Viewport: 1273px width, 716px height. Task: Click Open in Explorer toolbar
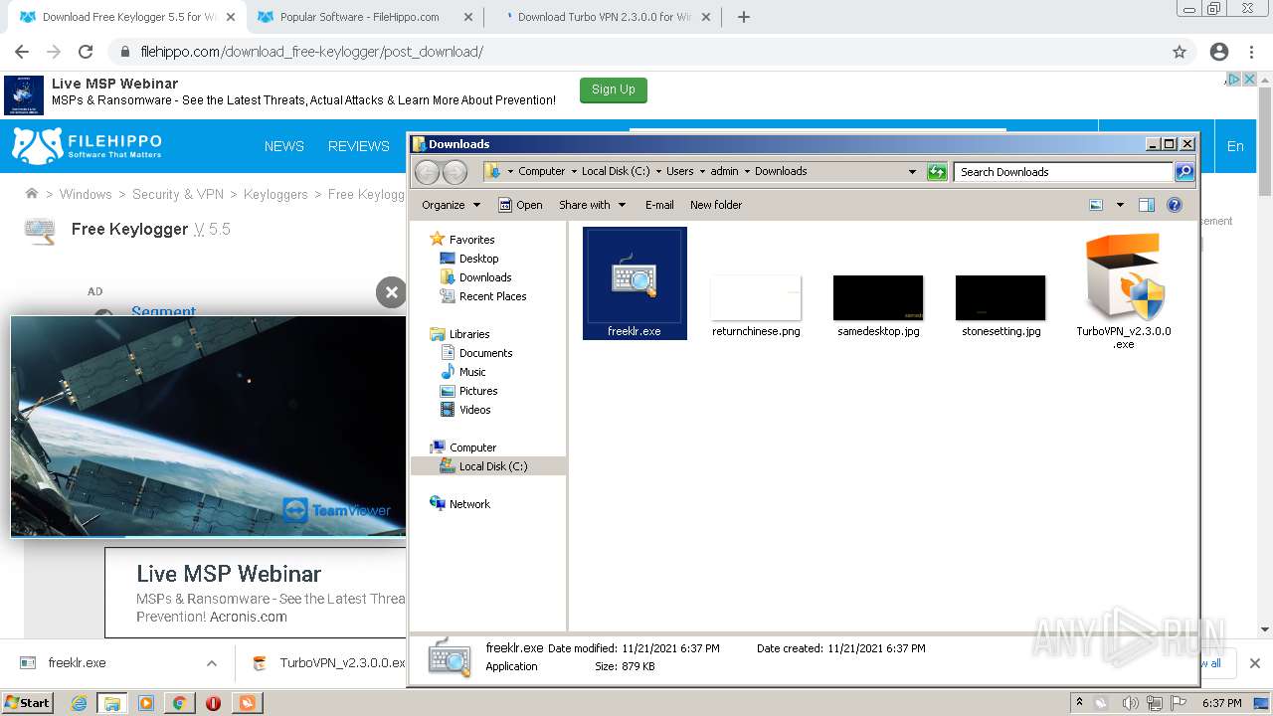[520, 205]
